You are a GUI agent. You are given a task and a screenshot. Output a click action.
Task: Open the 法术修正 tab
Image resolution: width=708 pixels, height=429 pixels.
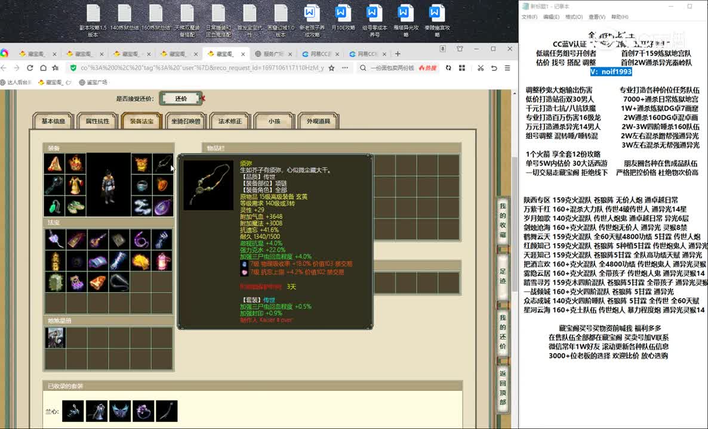(230, 121)
